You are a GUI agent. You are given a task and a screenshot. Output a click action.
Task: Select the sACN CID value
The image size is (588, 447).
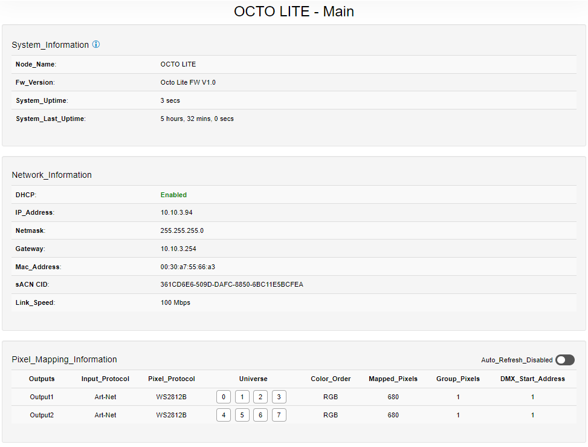pyautogui.click(x=231, y=284)
